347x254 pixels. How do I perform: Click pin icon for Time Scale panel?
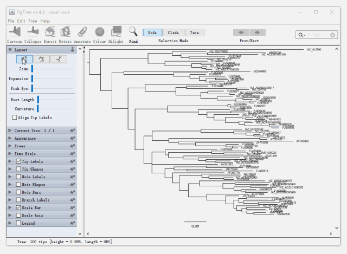tap(72, 154)
